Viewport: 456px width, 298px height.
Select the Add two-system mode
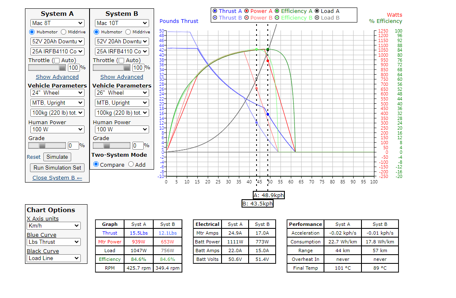coord(131,165)
